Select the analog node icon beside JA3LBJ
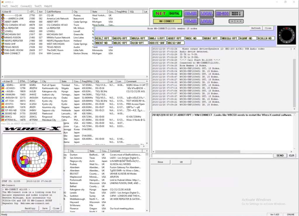The height and width of the screenshot is (216, 299). 3,91
